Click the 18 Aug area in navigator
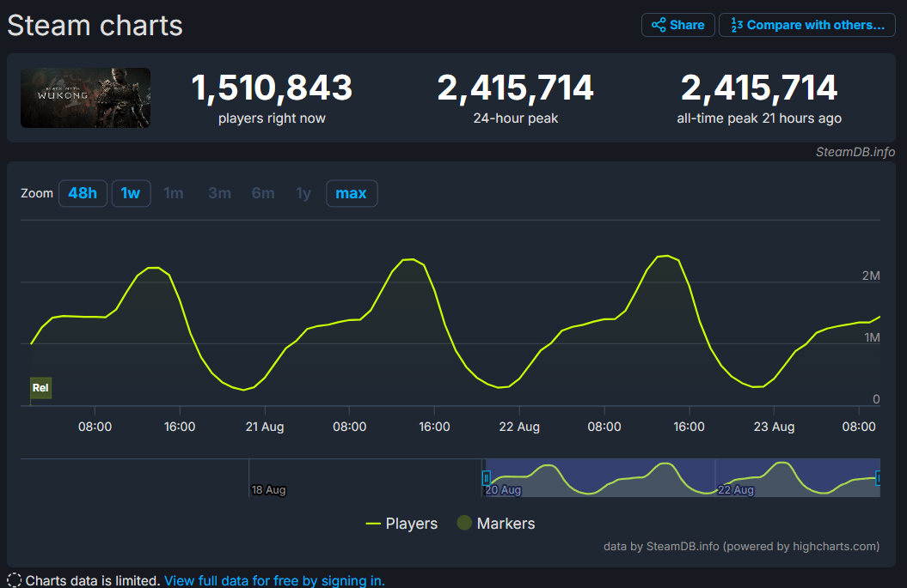Image resolution: width=907 pixels, height=588 pixels. (268, 490)
